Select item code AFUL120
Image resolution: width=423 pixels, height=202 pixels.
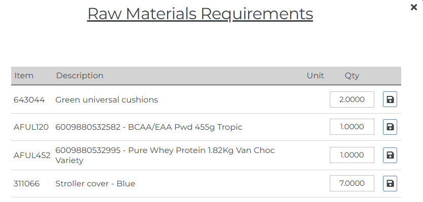[31, 127]
